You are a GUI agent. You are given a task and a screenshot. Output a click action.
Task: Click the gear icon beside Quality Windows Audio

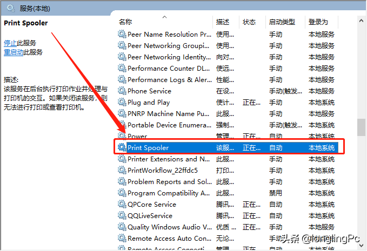pos(122,227)
